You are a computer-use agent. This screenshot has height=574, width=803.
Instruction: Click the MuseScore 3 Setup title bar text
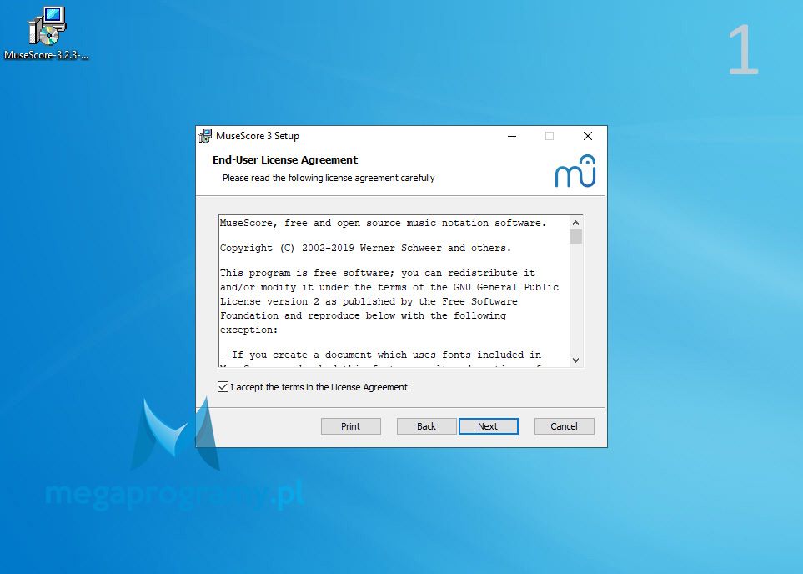click(x=258, y=136)
